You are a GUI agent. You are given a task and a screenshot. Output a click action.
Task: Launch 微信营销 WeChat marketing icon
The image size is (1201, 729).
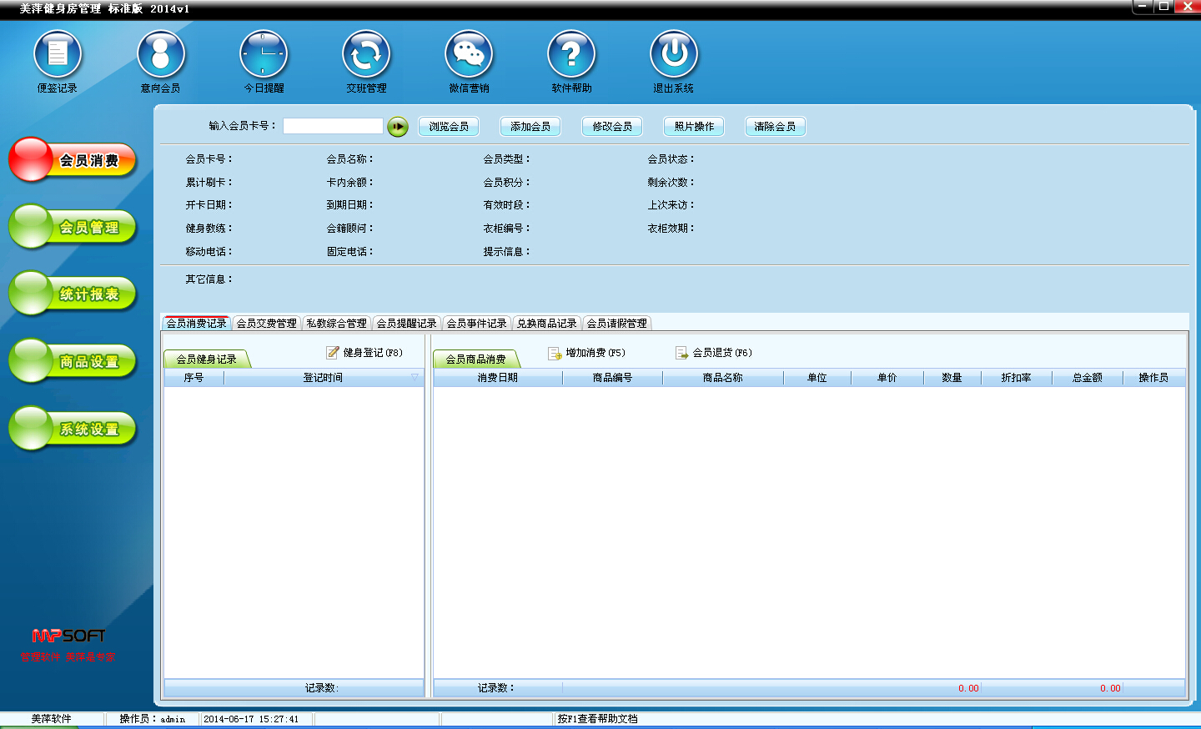click(x=469, y=55)
